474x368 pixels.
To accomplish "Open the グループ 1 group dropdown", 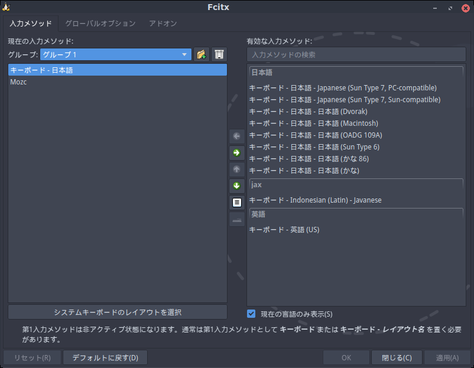I will click(115, 55).
